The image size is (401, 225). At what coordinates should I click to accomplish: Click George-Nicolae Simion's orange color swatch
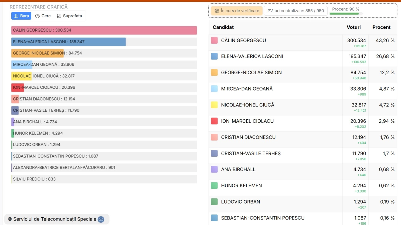tap(214, 72)
